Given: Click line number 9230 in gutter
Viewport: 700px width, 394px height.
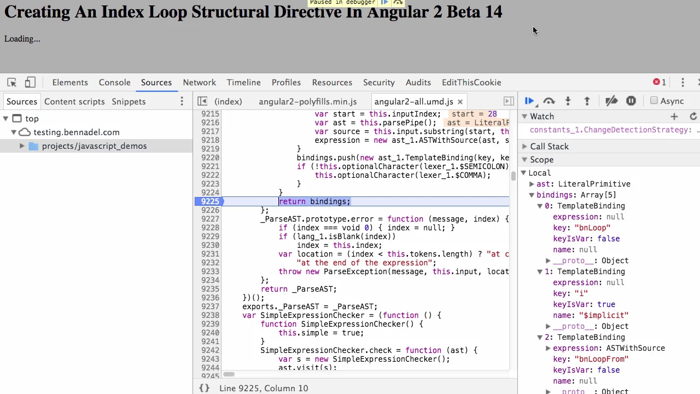Looking at the screenshot, I should (210, 245).
